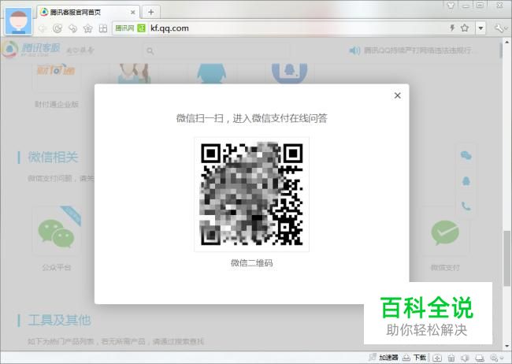Viewport: 512px width, 364px height.
Task: Click the Tencent customer service logo
Action: click(x=31, y=50)
